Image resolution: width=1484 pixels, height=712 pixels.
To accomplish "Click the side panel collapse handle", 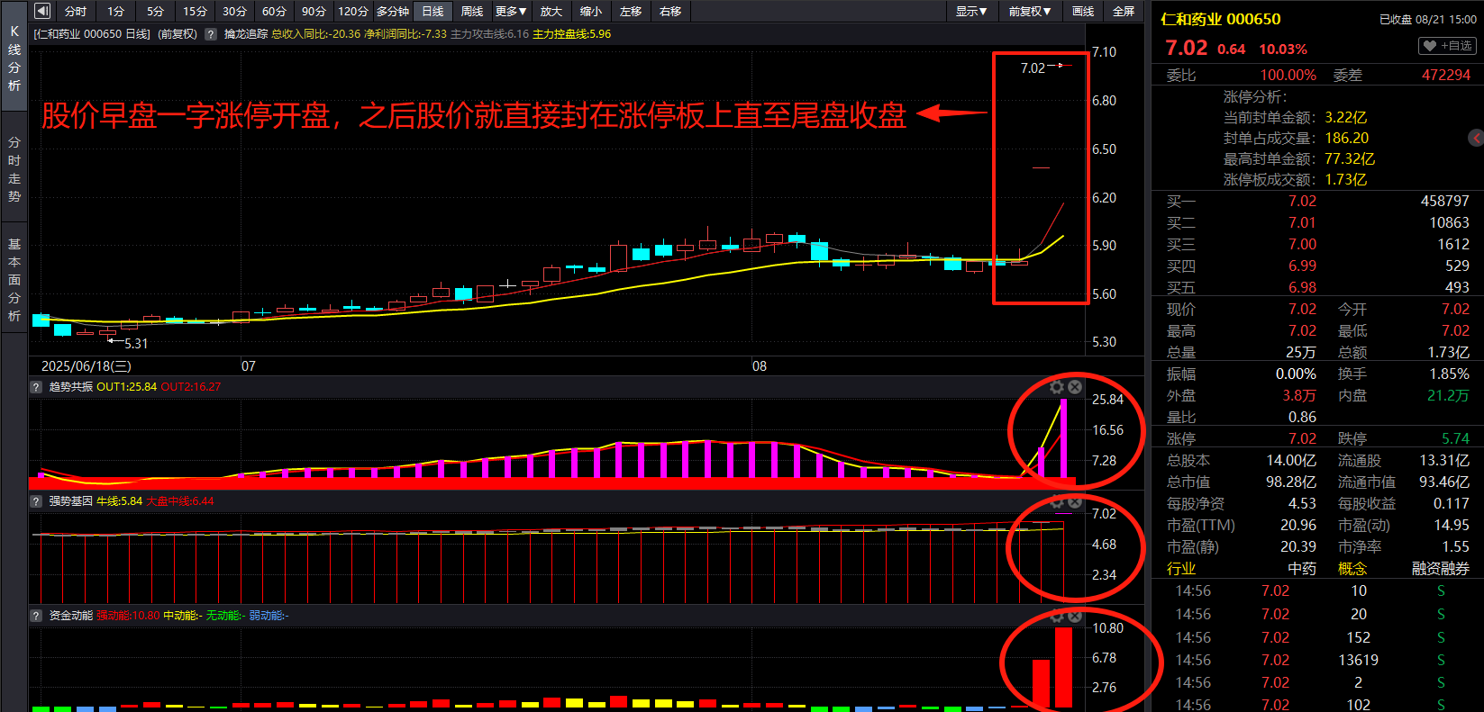I will coord(1476,138).
